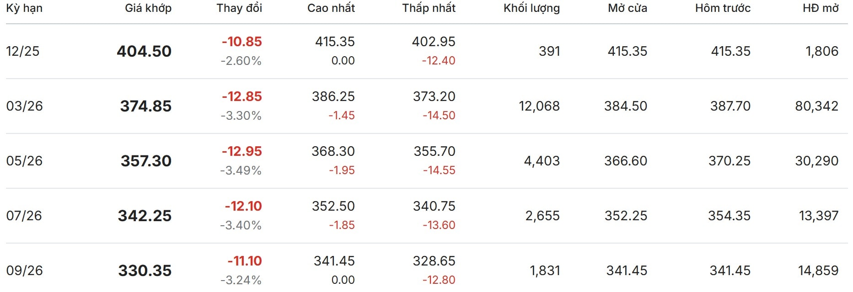Click the 07/26 contract term
The width and height of the screenshot is (853, 292).
coord(24,216)
